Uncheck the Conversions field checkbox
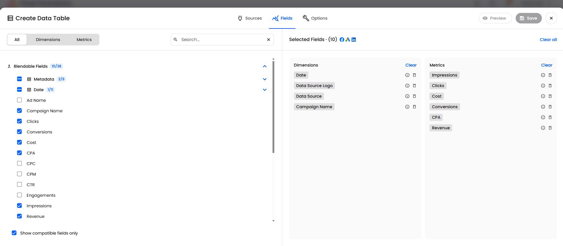The image size is (563, 246). click(19, 132)
